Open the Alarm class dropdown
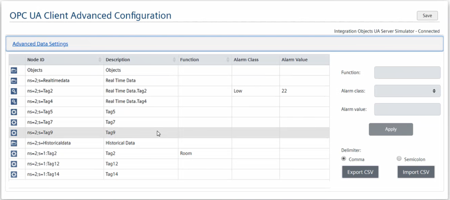Viewport: 450px width, 200px height. coord(407,91)
